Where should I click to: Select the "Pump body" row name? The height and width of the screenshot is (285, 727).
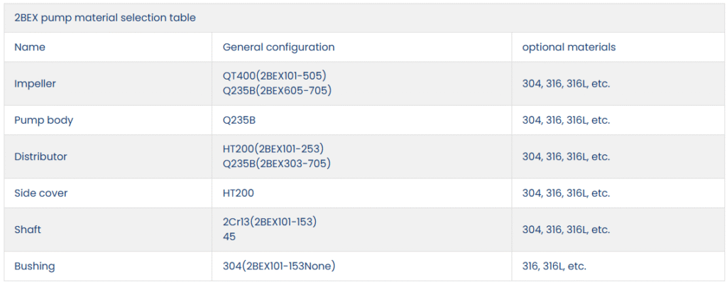click(43, 120)
